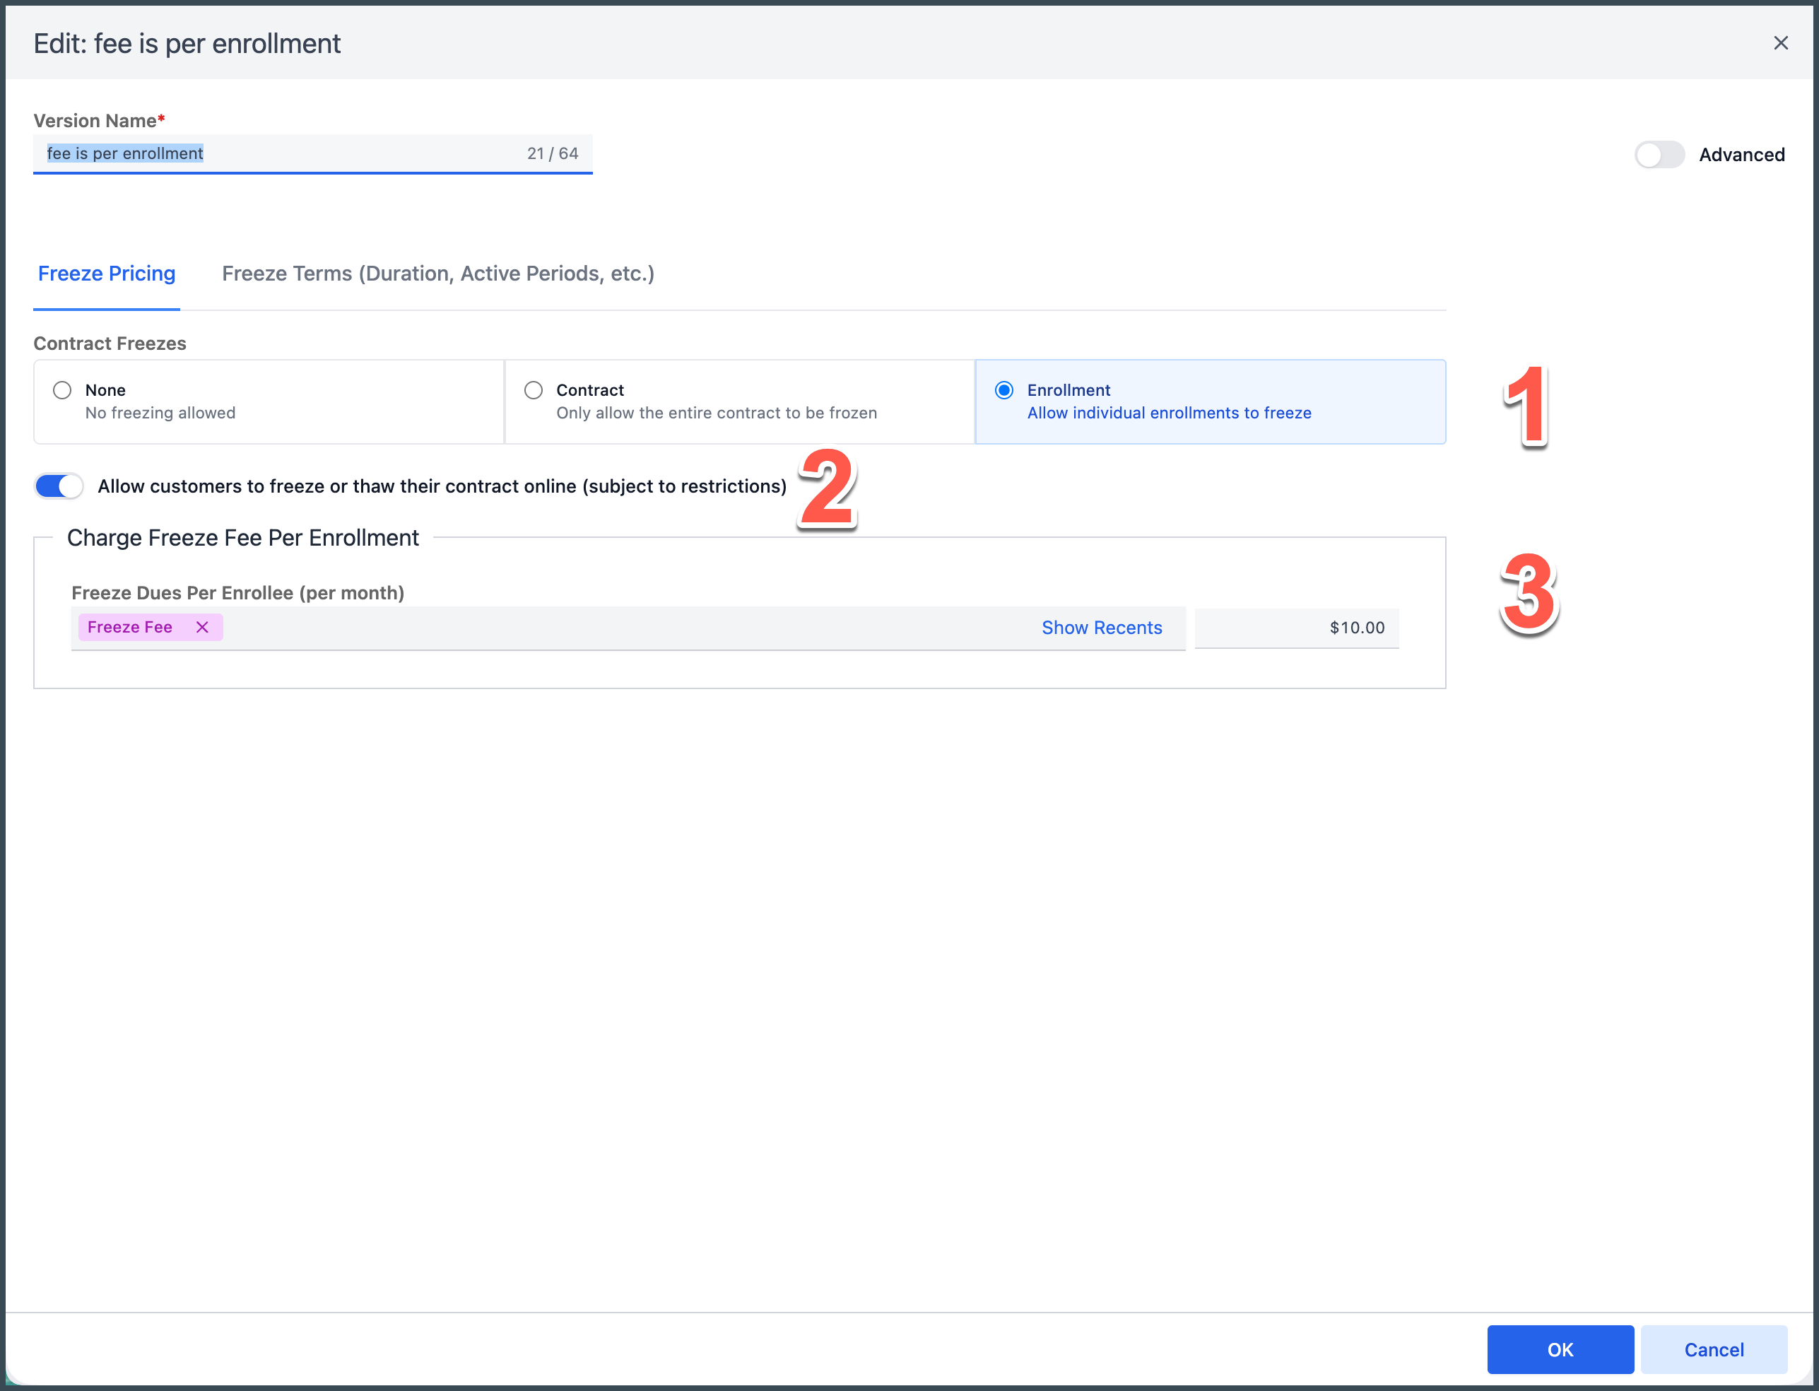The width and height of the screenshot is (1819, 1391).
Task: Close the edit dialog with X icon
Action: click(x=1780, y=43)
